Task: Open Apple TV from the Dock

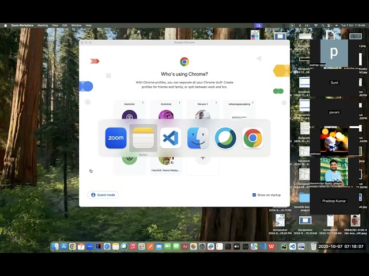Action: tap(237, 247)
